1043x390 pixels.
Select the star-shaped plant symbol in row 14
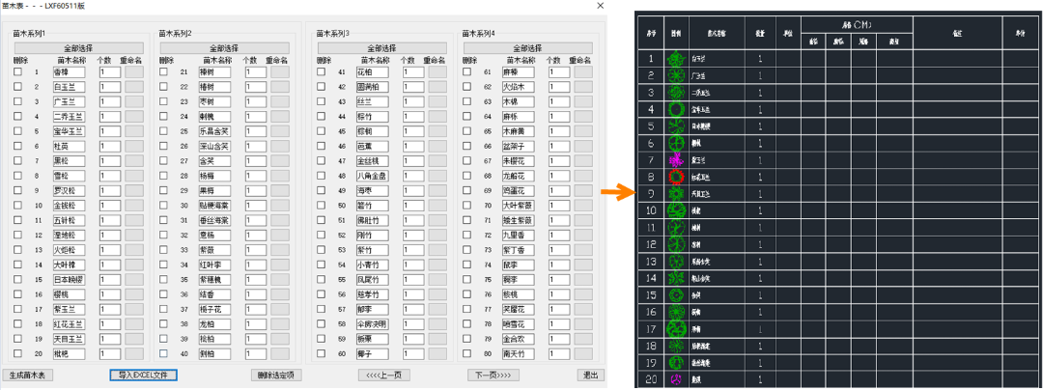click(x=676, y=278)
